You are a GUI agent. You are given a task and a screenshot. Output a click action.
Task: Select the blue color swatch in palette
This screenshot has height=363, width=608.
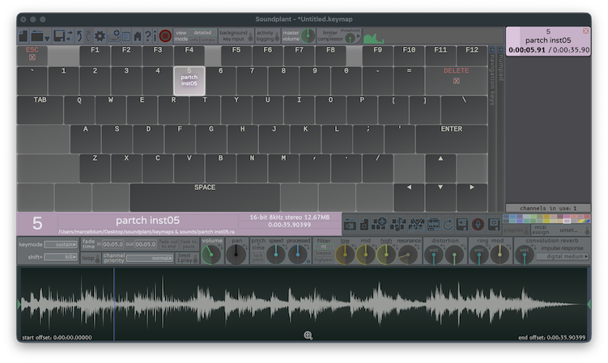click(512, 216)
